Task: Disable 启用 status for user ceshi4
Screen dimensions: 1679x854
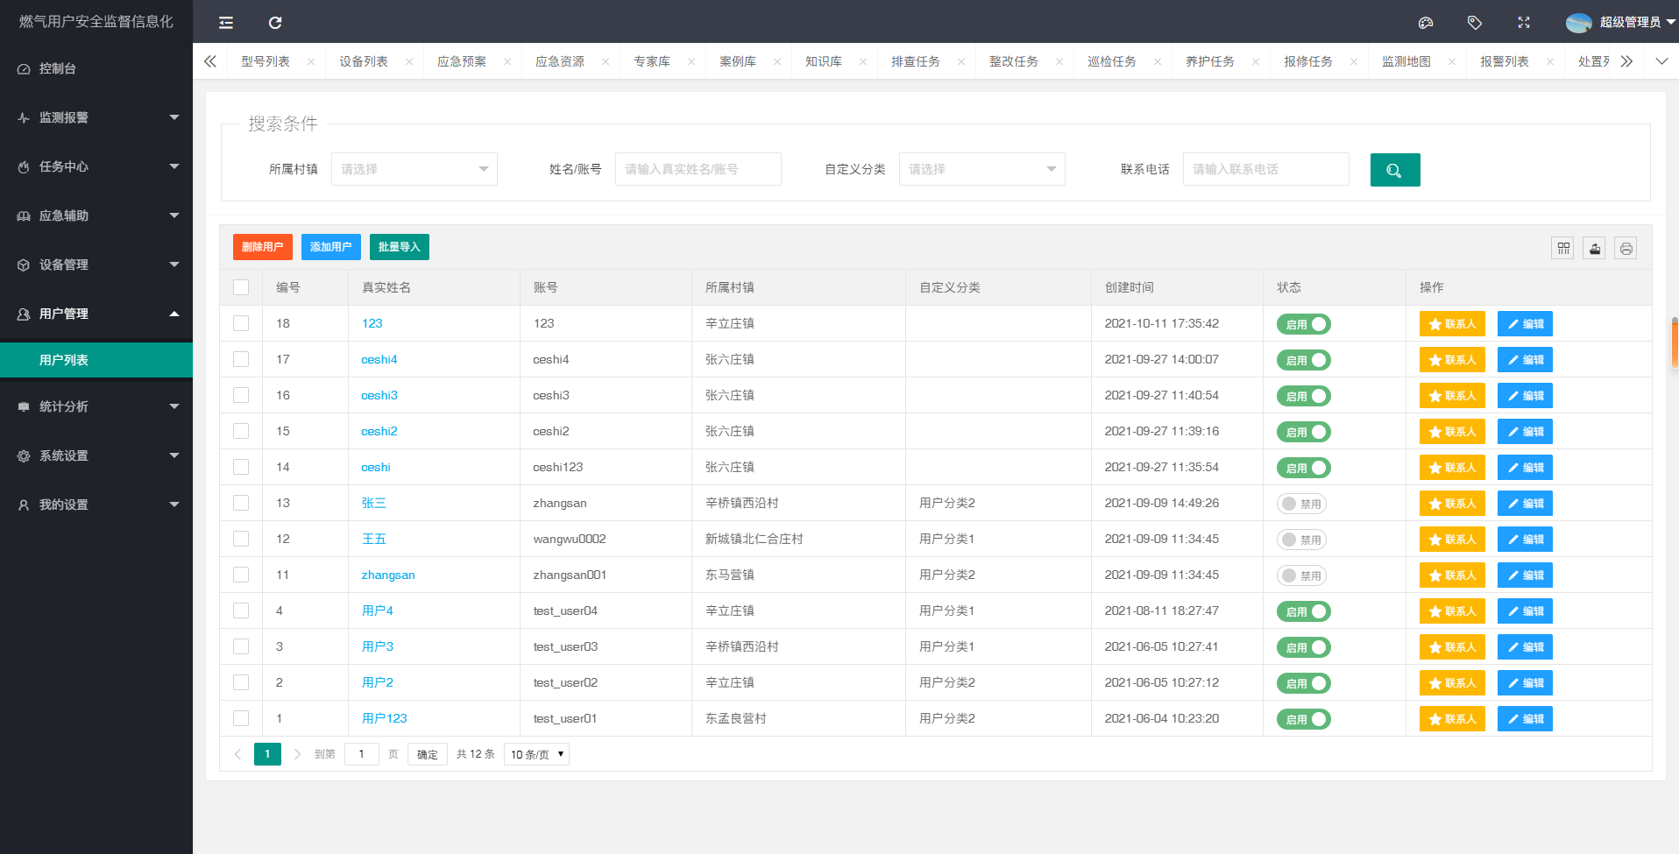Action: pos(1303,359)
